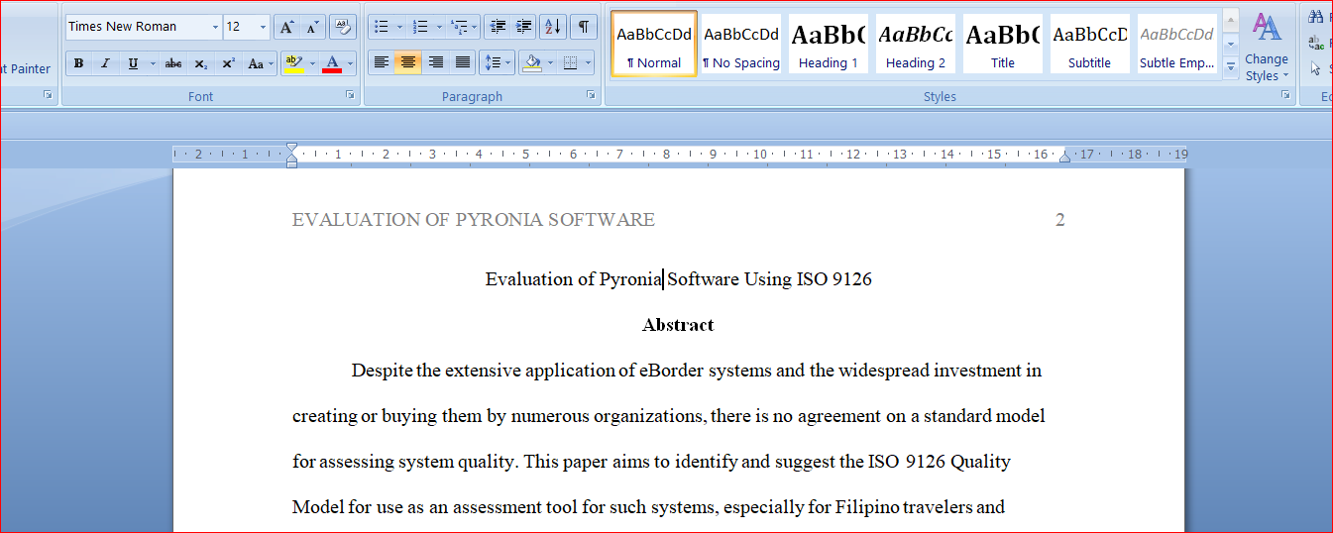1333x533 pixels.
Task: Click the page header text EVALUATION OF PYRONIA SOFTWARE
Action: 474,220
